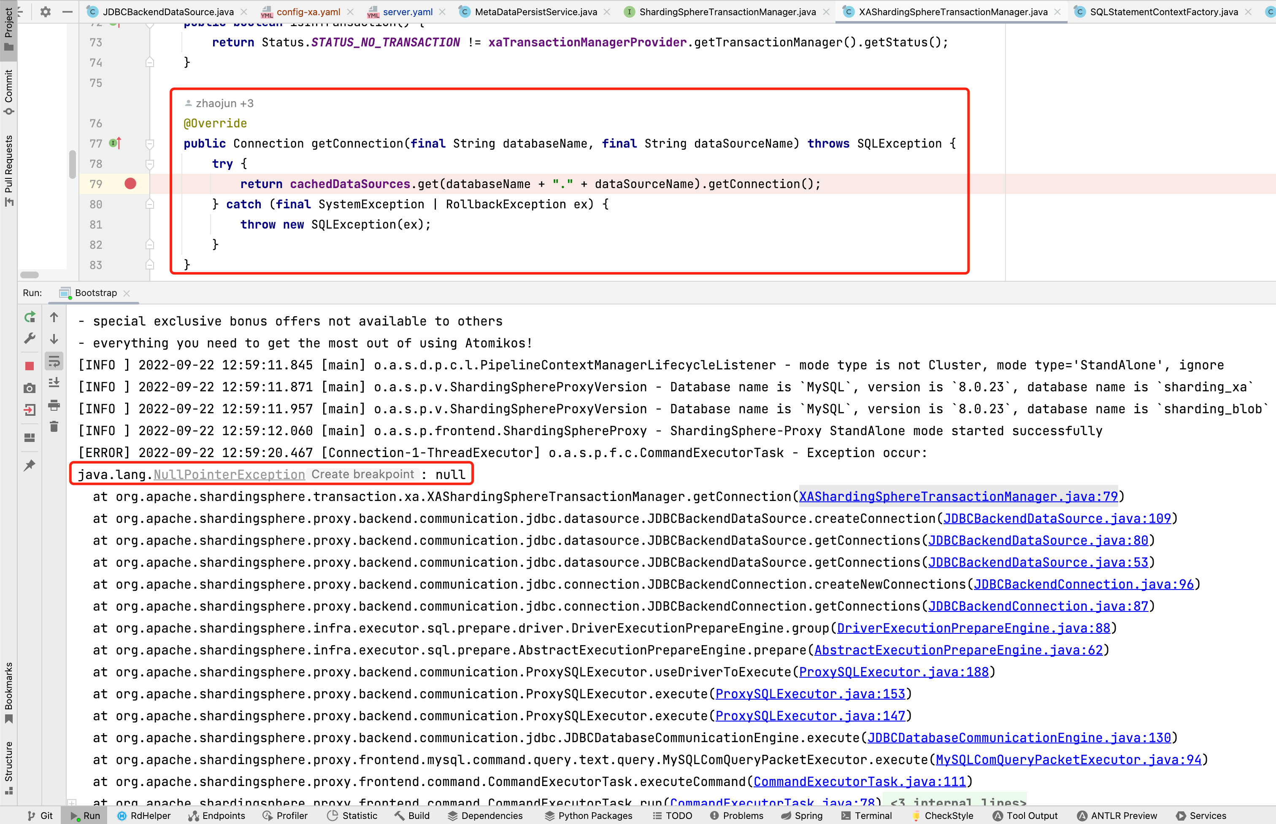Click the print console output icon
Viewport: 1276px width, 824px height.
(x=54, y=405)
